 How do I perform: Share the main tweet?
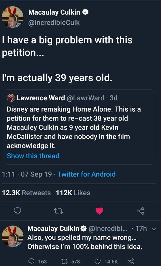click(x=140, y=211)
